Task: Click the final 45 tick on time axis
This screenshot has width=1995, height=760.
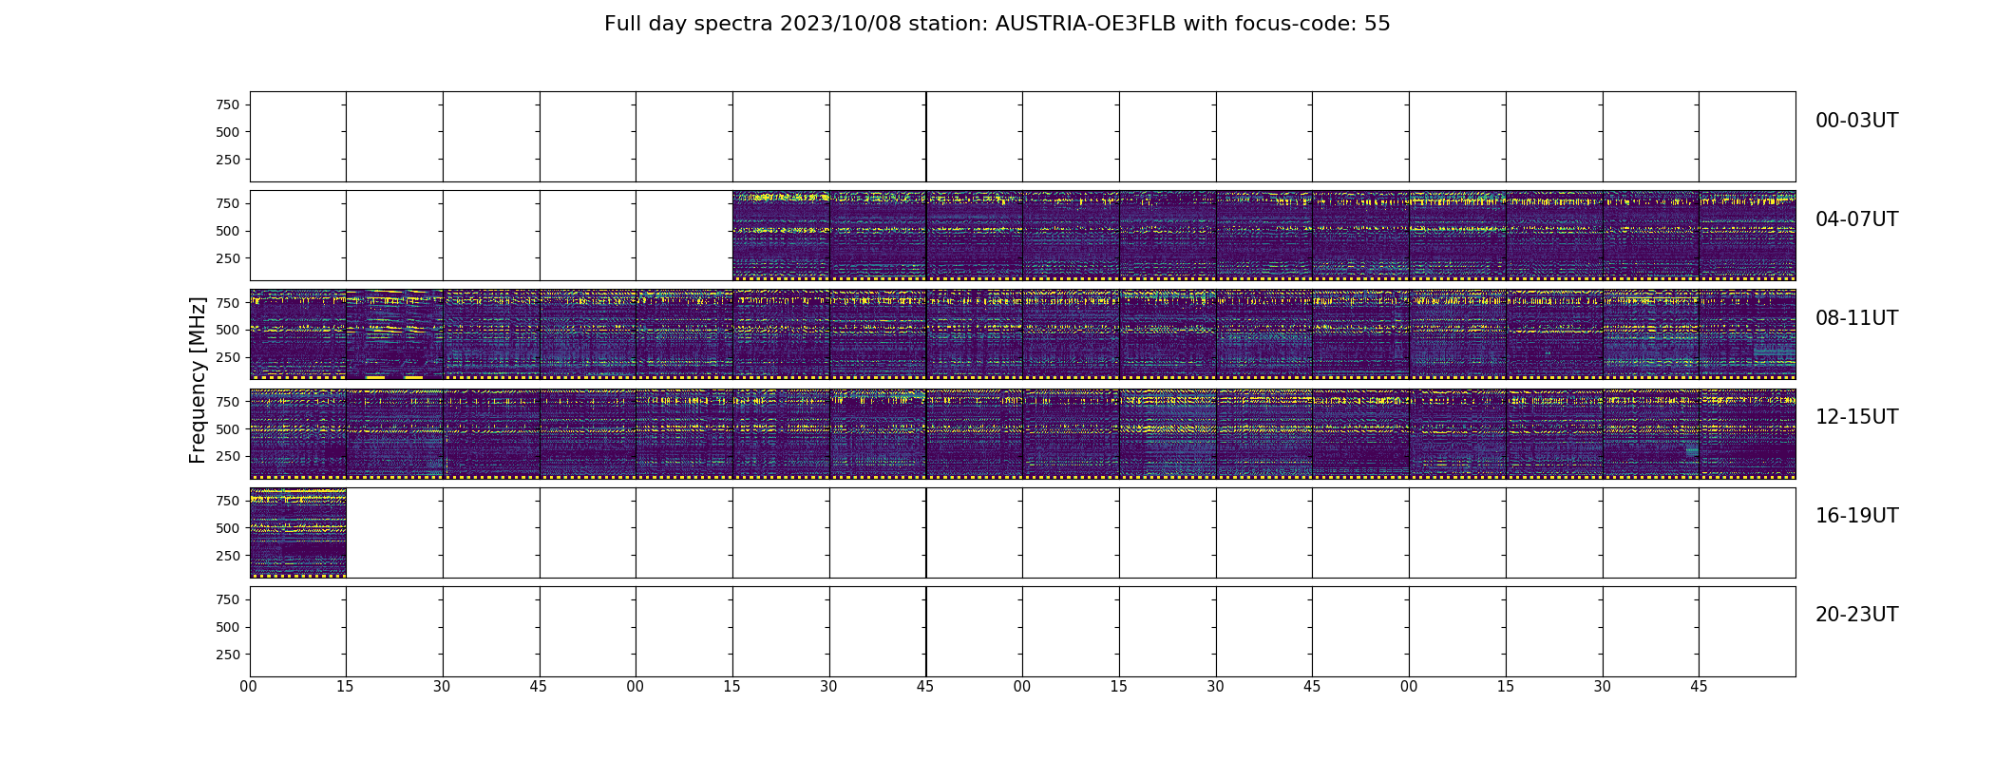Action: click(1699, 687)
